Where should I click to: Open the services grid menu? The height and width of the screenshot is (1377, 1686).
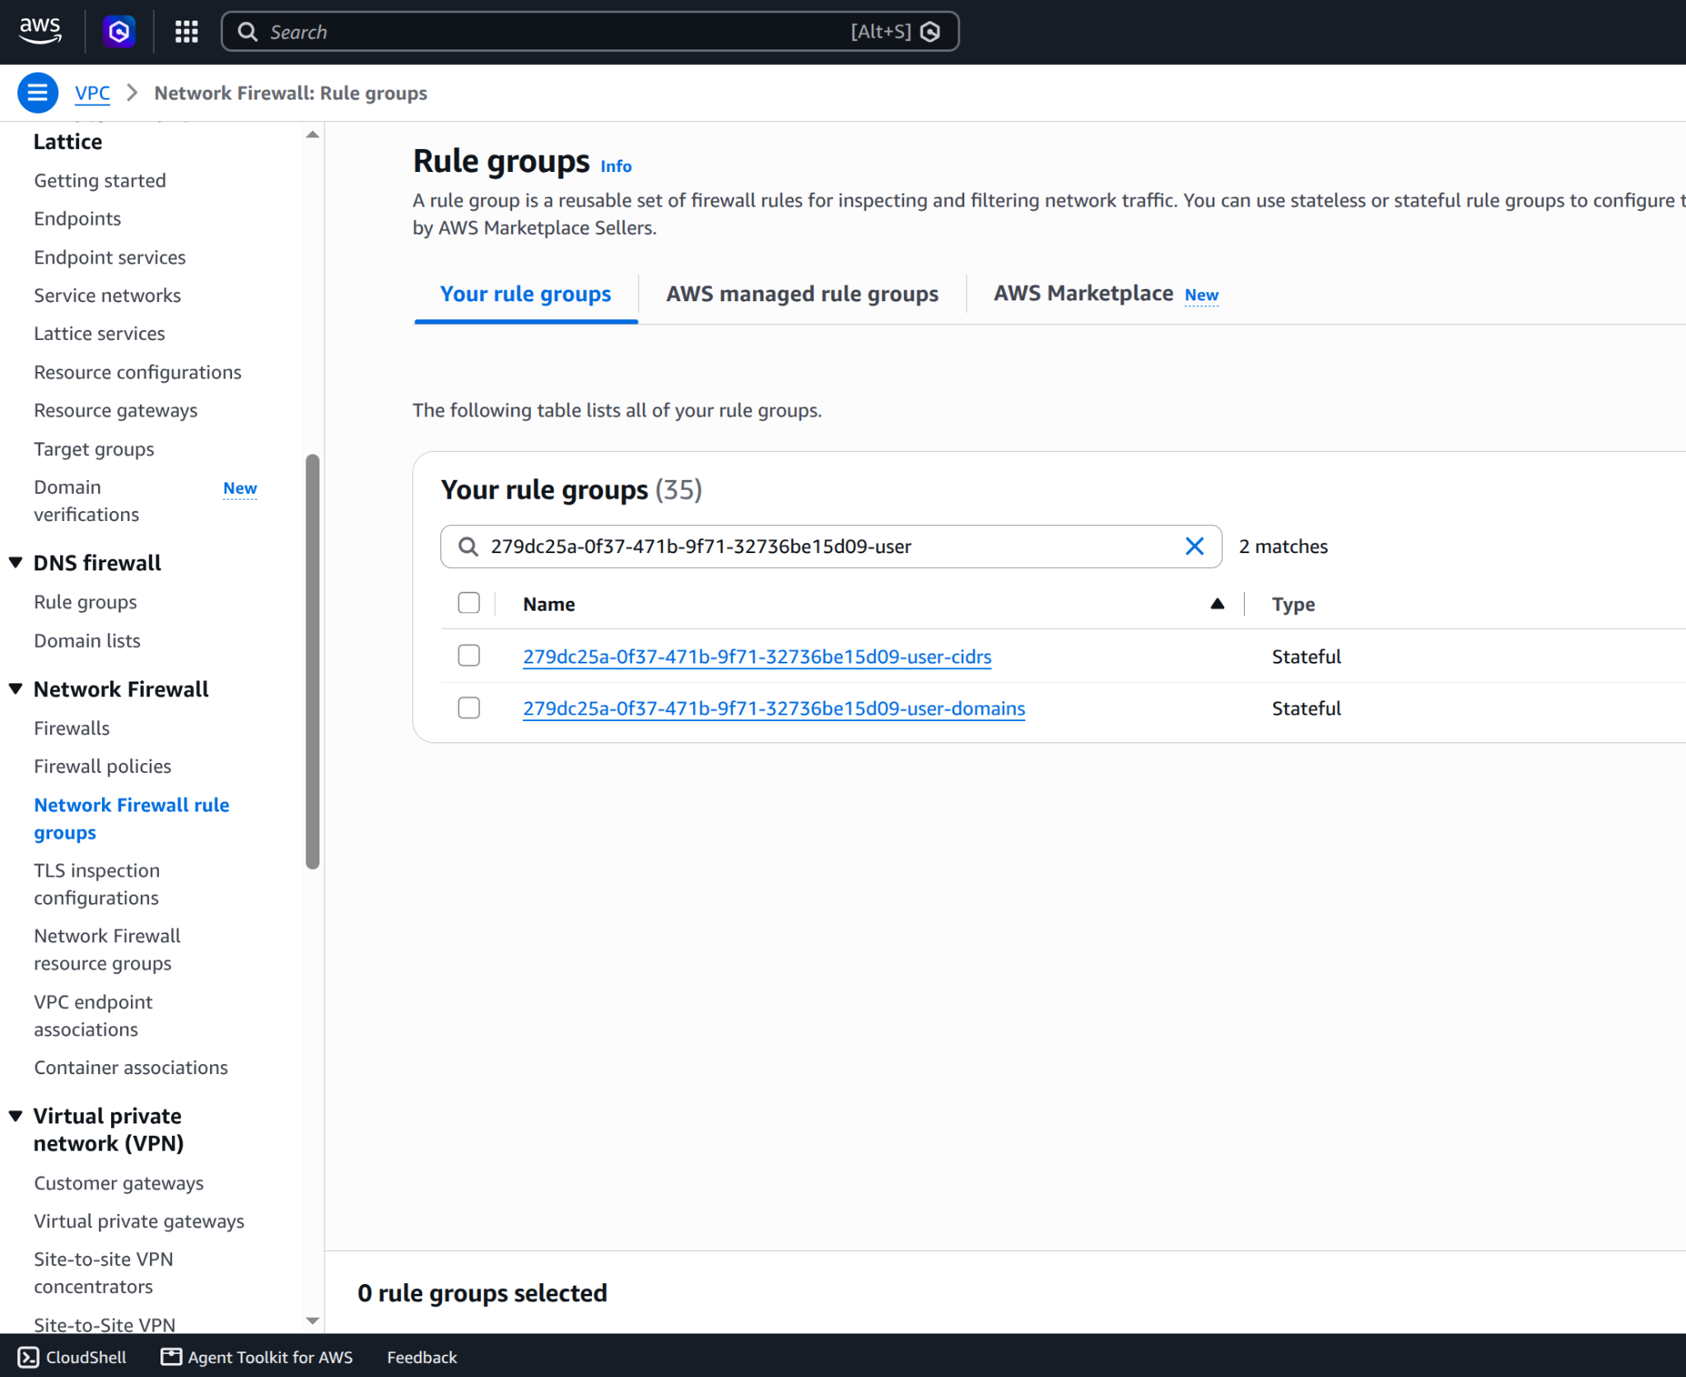pos(187,32)
